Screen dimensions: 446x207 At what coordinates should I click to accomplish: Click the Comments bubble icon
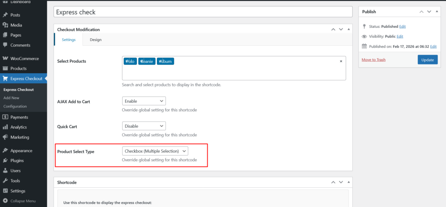tap(5, 45)
